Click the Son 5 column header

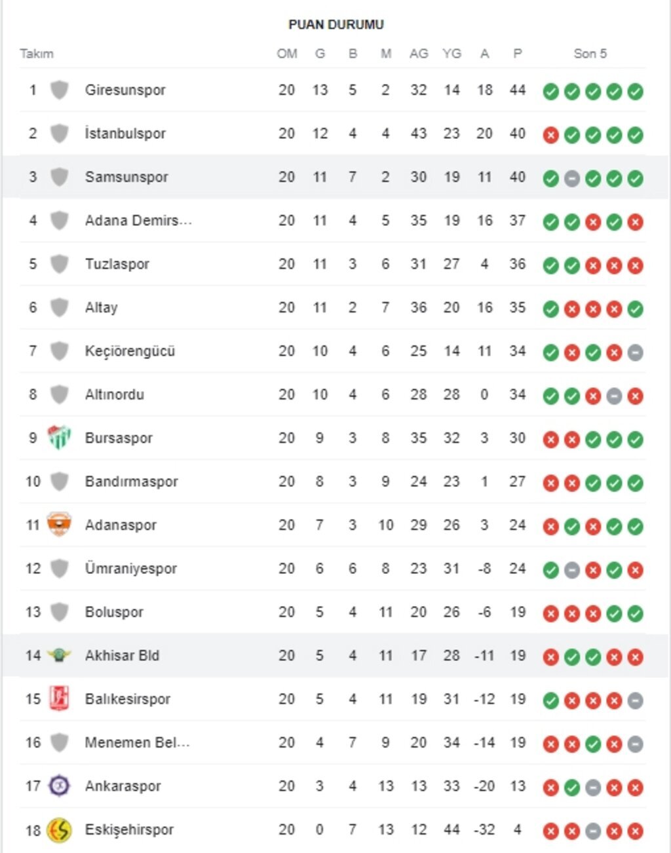[590, 54]
